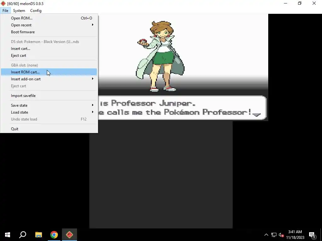Image resolution: width=322 pixels, height=241 pixels.
Task: Click Insert cart... under DS slot
Action: point(49,49)
